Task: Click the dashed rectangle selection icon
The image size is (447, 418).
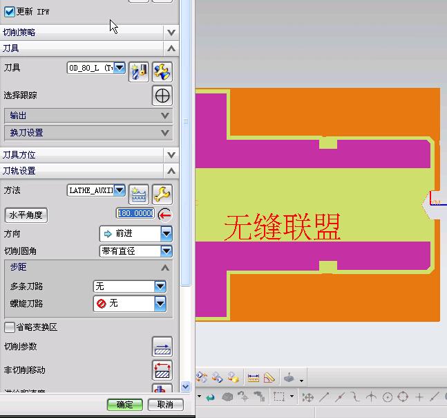Action: pos(279,397)
